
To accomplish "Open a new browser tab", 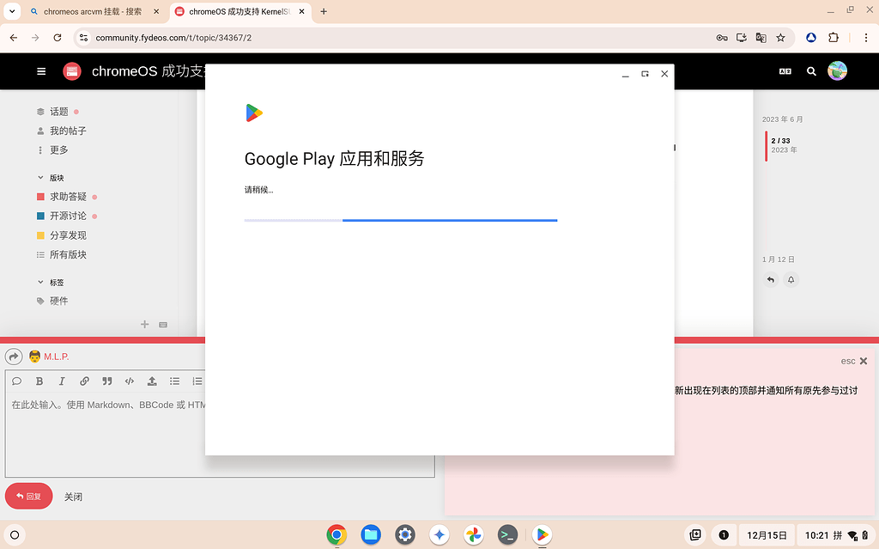I will tap(324, 11).
